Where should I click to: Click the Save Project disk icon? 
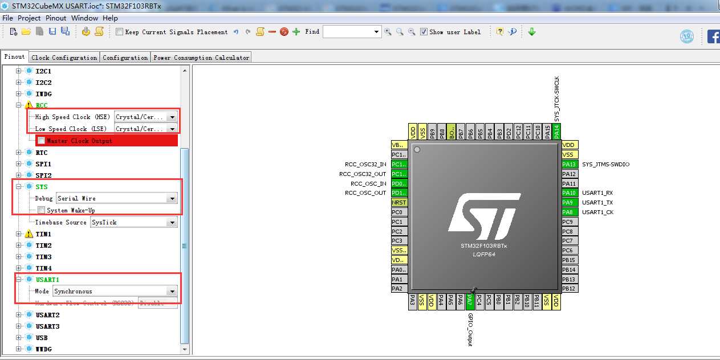pos(52,32)
